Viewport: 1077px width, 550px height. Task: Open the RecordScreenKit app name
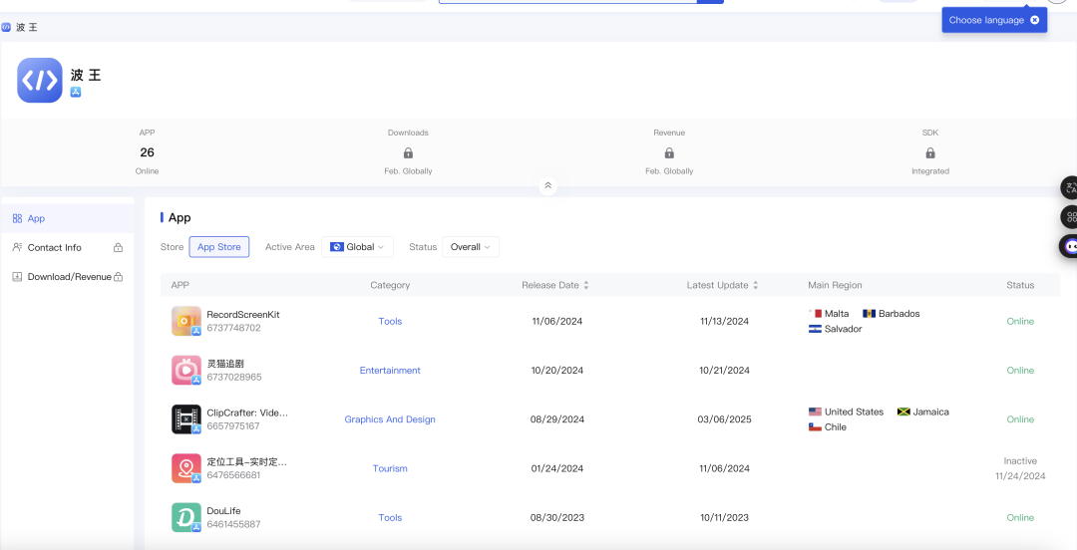[243, 315]
